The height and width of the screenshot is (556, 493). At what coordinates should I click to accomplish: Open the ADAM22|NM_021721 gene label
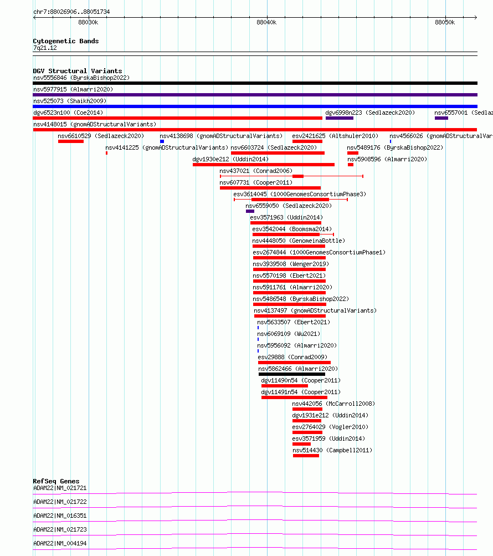click(60, 488)
